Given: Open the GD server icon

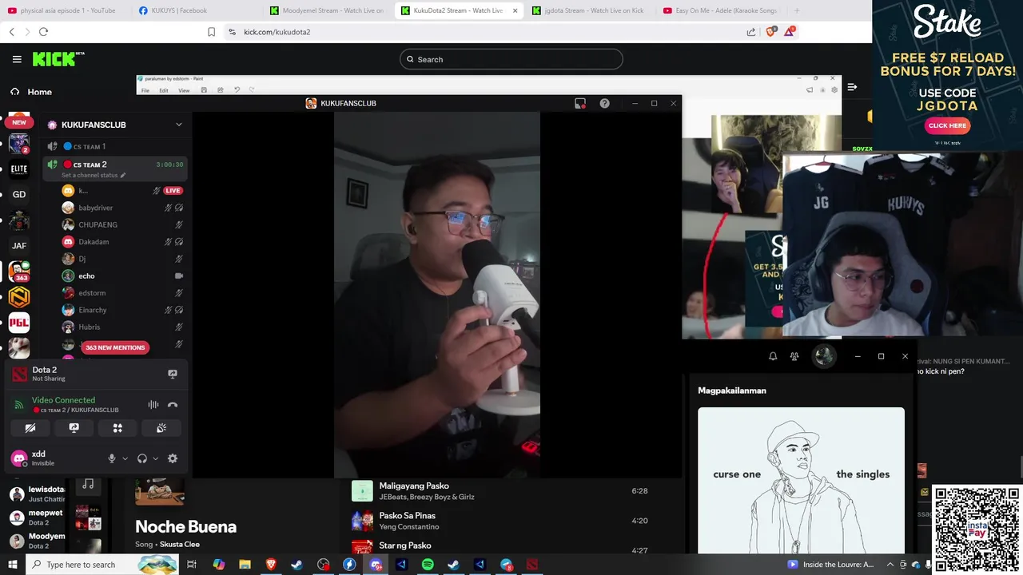Looking at the screenshot, I should 19,194.
